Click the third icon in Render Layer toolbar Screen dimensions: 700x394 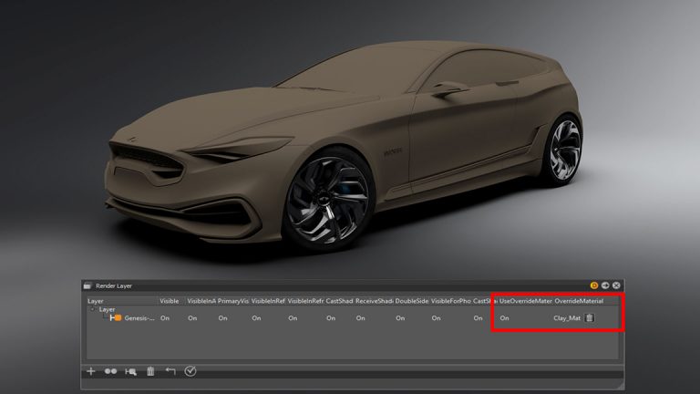coord(130,371)
